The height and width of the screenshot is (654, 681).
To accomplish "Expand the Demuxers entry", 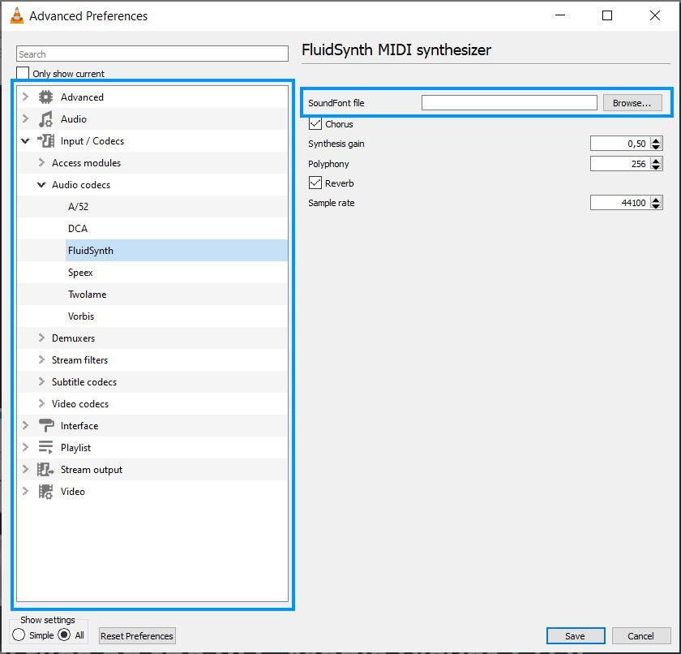I will [x=41, y=338].
